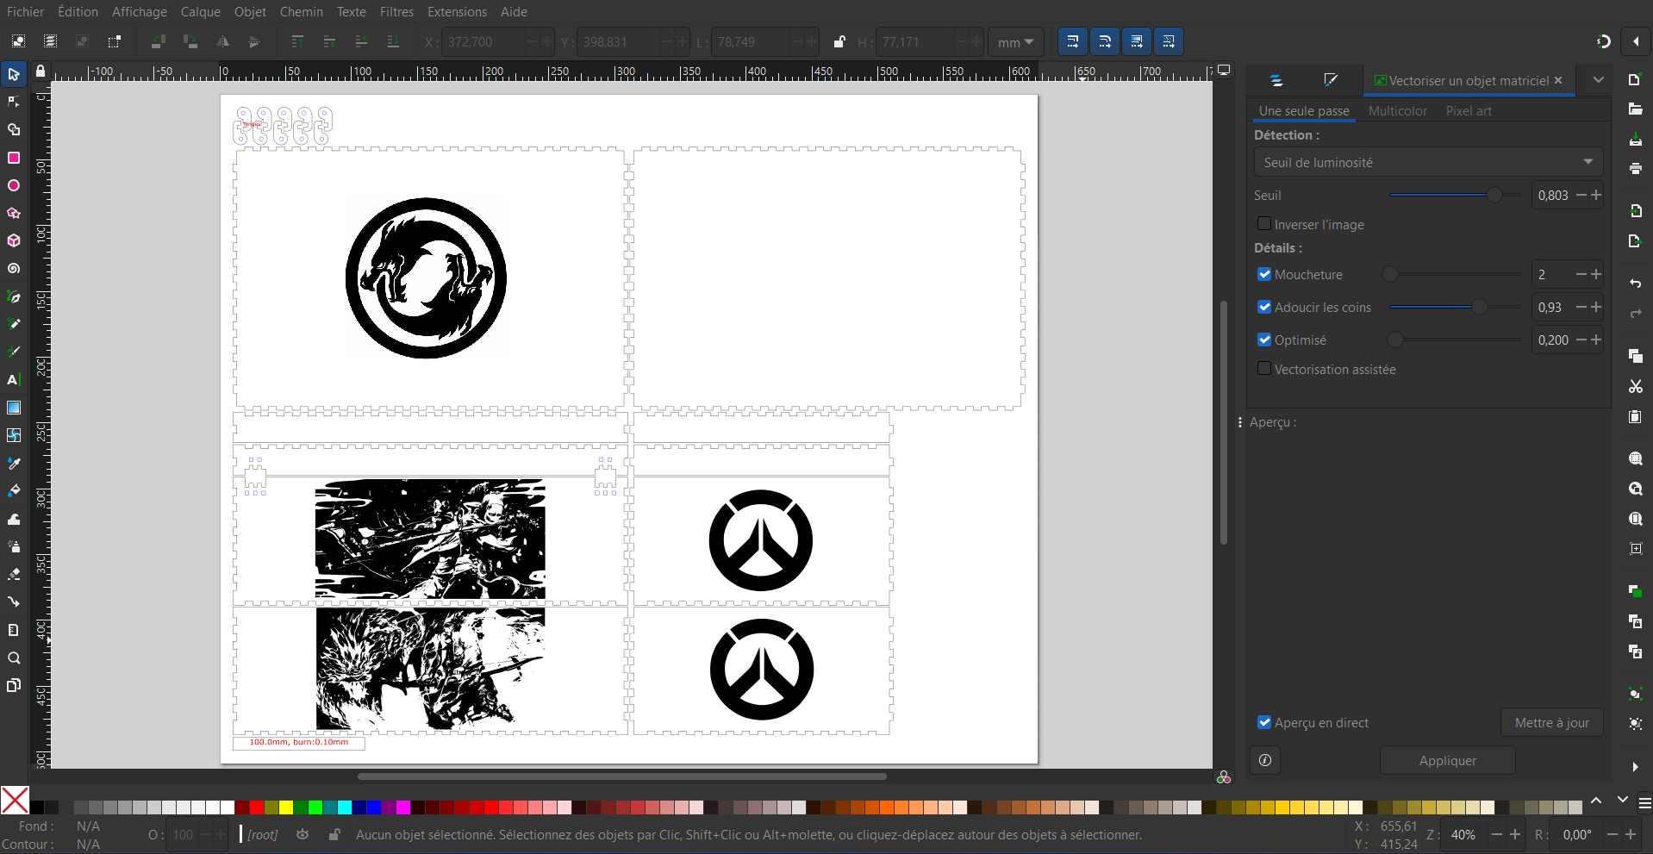
Task: Click the Appliquer button
Action: click(1447, 760)
